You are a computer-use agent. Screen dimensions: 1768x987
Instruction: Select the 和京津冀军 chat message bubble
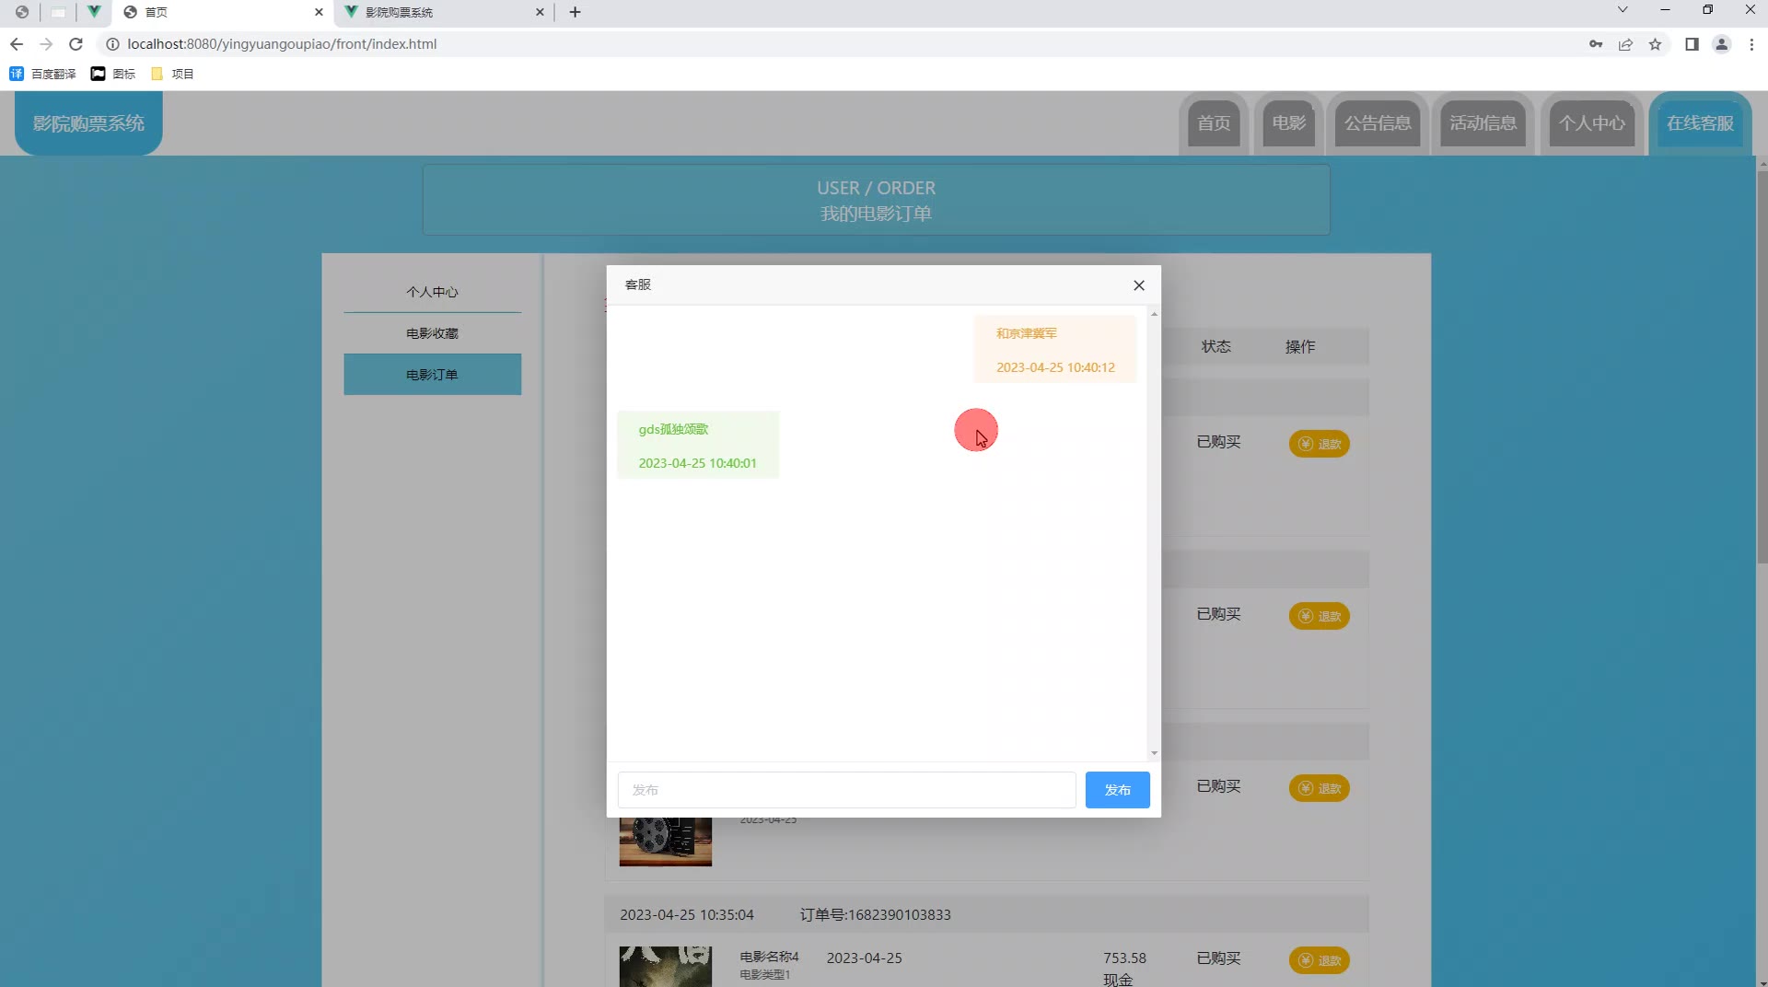click(x=1055, y=349)
